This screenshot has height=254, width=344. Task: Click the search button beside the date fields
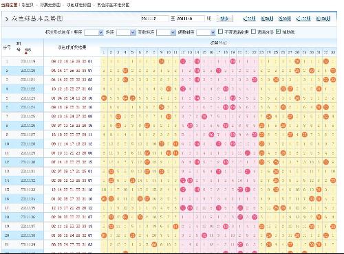(x=225, y=19)
